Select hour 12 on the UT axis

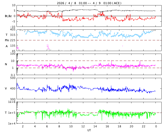coord(83,127)
